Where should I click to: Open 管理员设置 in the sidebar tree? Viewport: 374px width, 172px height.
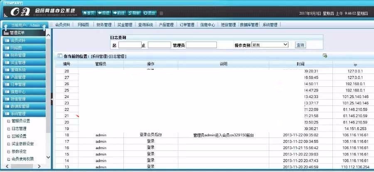point(21,121)
